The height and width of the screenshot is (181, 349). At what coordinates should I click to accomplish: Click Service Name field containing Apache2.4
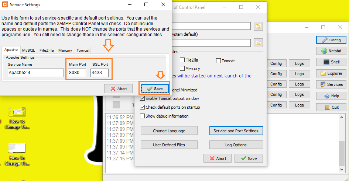[x=35, y=73]
